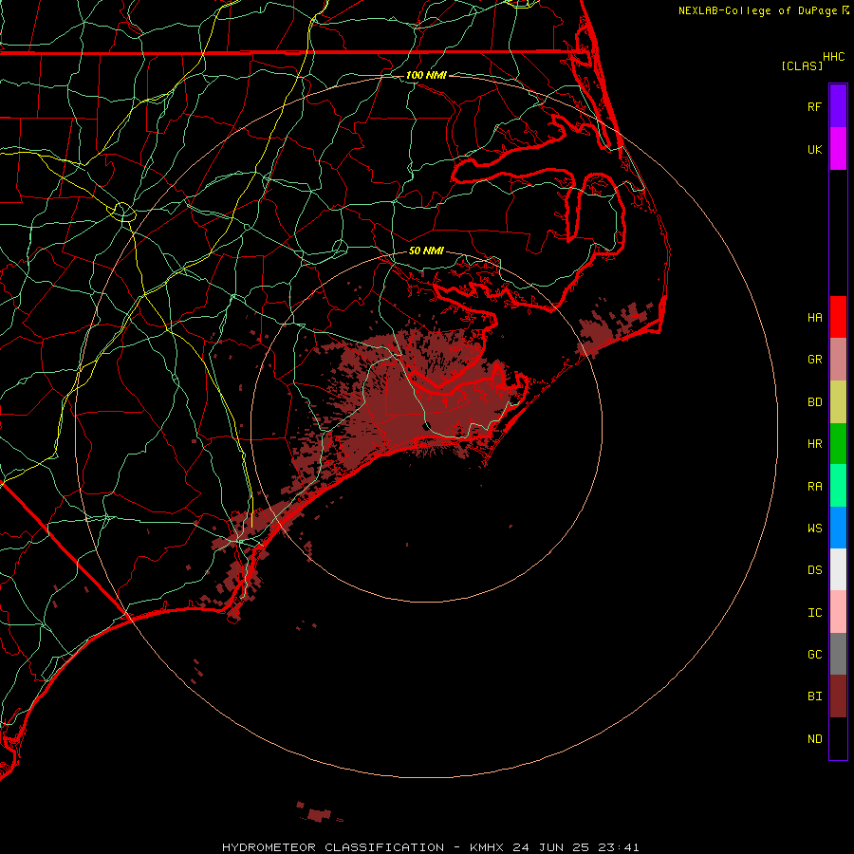
Task: Click the RF legend label
Action: [815, 106]
